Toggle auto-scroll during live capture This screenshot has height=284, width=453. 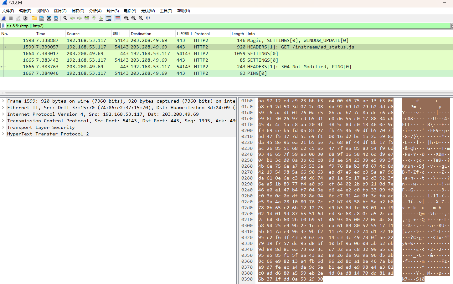108,18
